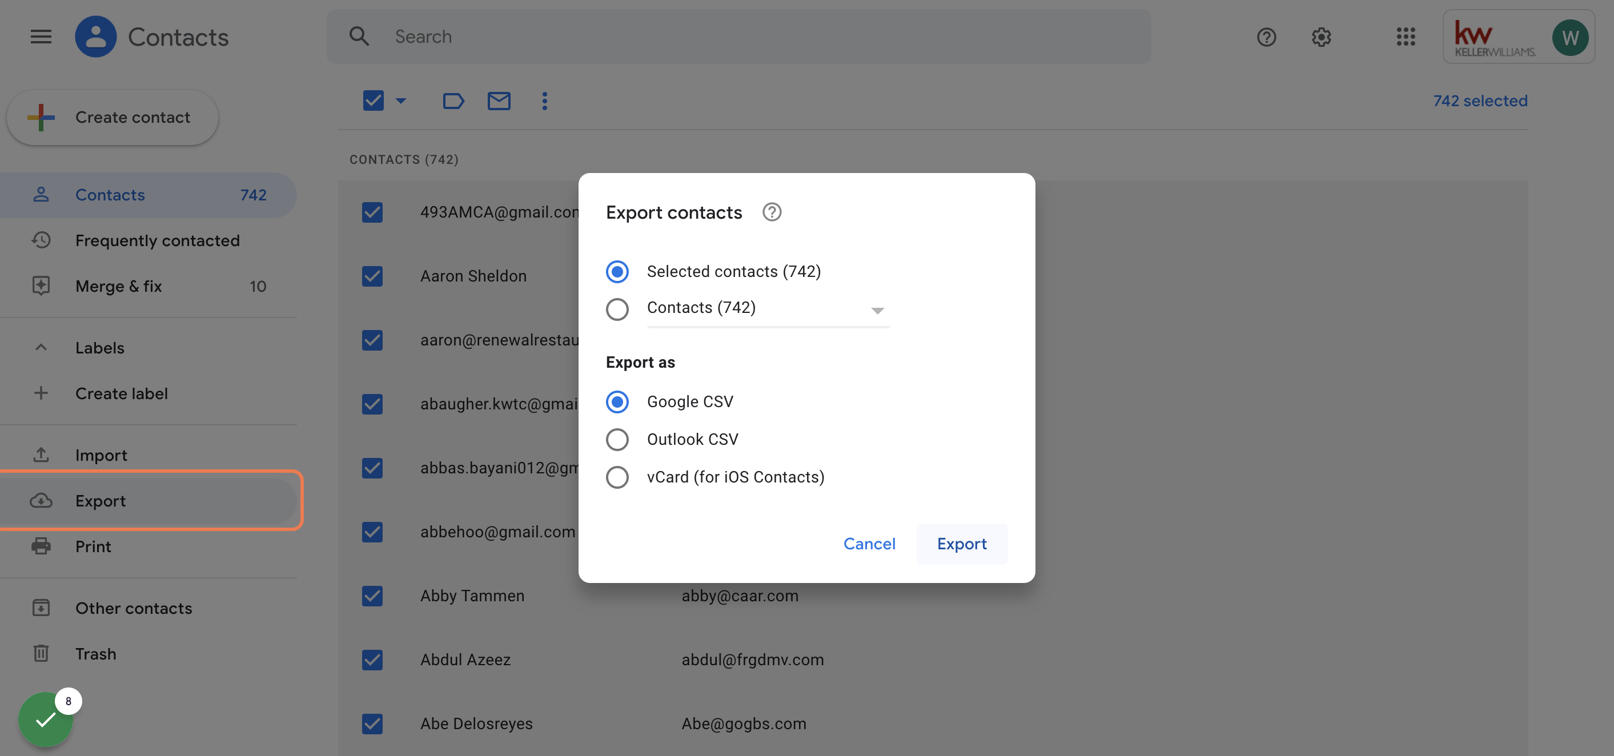Click the search magnifier icon

pos(359,37)
